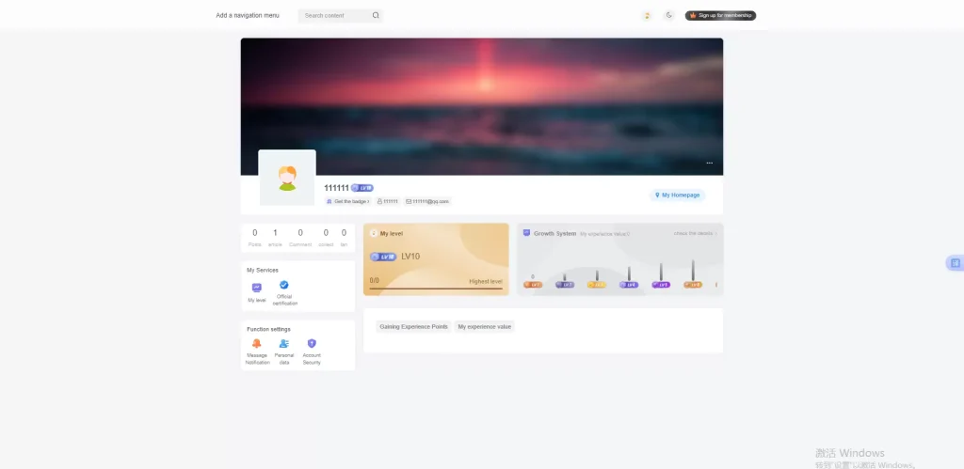Select the LV4 badge in Growth System
The width and height of the screenshot is (964, 469).
628,285
